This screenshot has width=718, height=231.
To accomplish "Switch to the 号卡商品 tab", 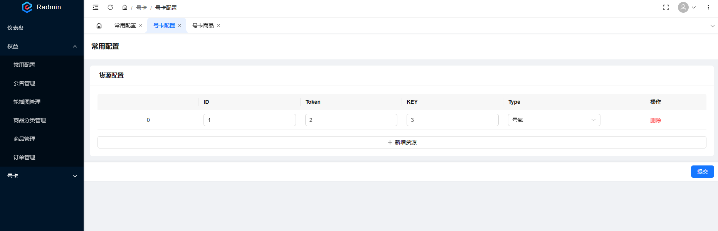I will (x=203, y=25).
